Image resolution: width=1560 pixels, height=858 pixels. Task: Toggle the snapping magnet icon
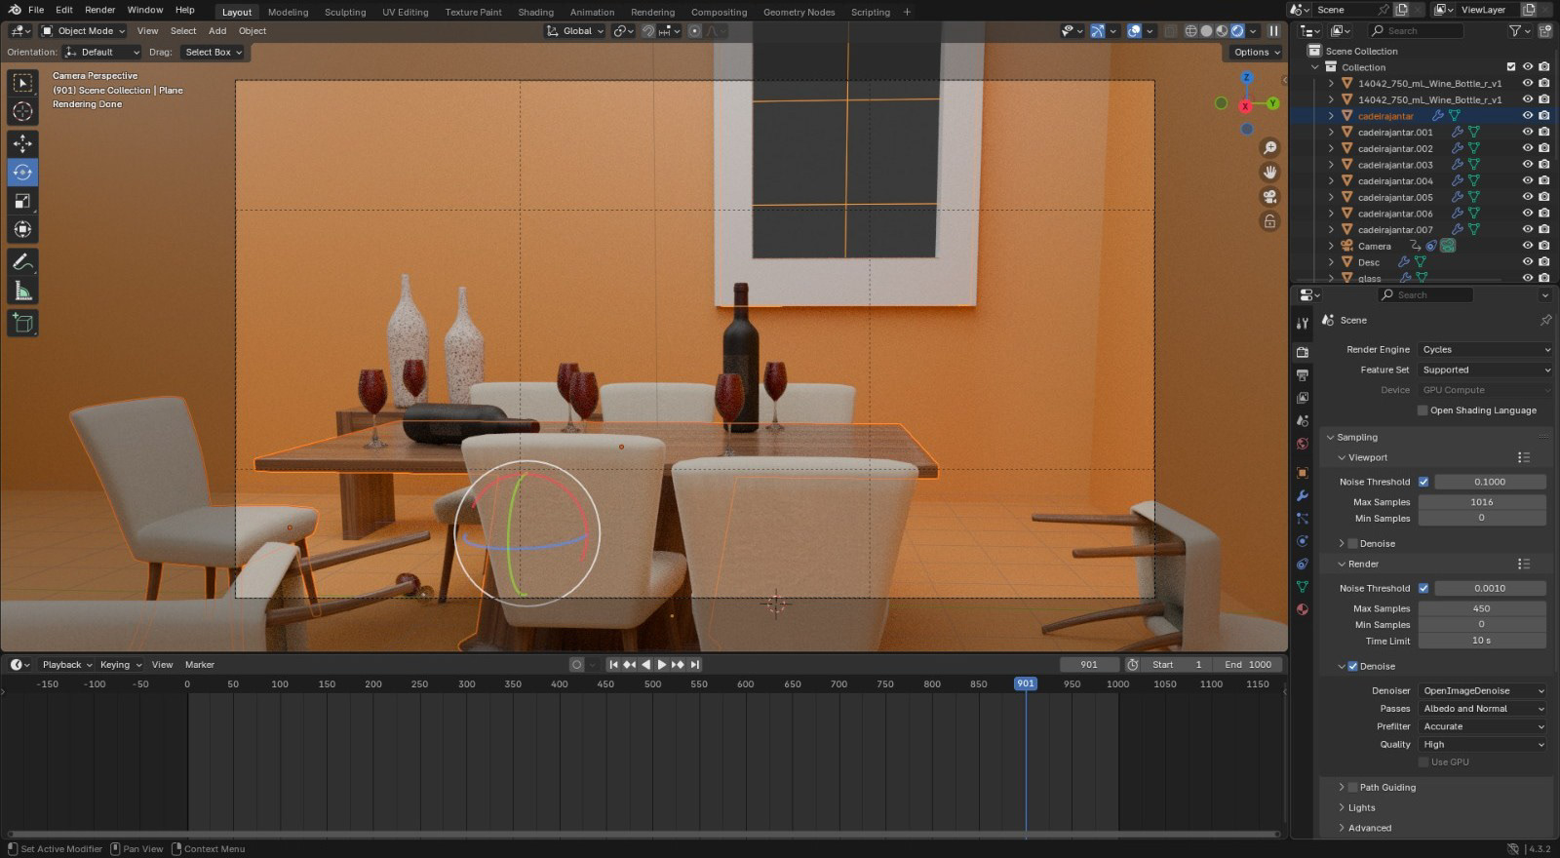(648, 31)
